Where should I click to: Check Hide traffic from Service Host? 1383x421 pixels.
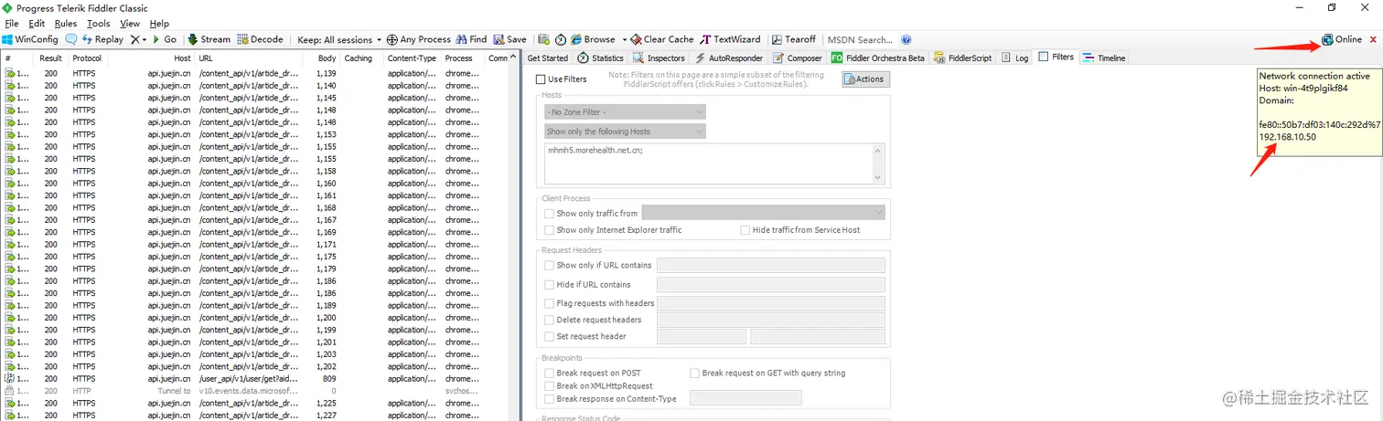pyautogui.click(x=745, y=230)
